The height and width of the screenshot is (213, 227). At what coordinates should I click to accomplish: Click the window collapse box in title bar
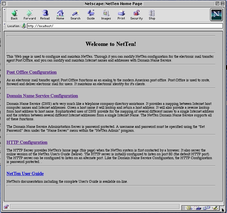point(223,4)
